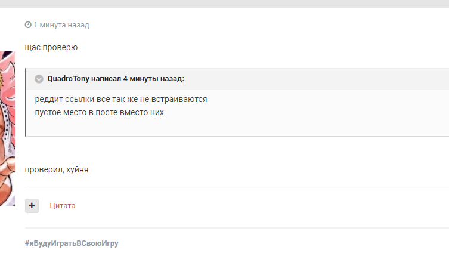449x259 pixels.
Task: Click 'написал 4 минуты назад' in quote header
Action: [x=137, y=79]
